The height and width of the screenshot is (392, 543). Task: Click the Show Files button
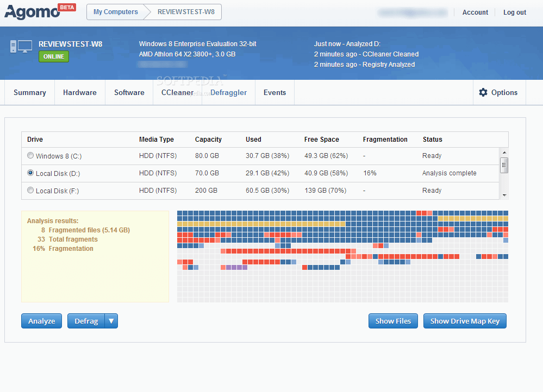(x=393, y=321)
